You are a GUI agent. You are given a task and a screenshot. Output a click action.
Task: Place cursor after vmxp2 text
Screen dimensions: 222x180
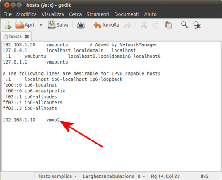[x=60, y=120]
